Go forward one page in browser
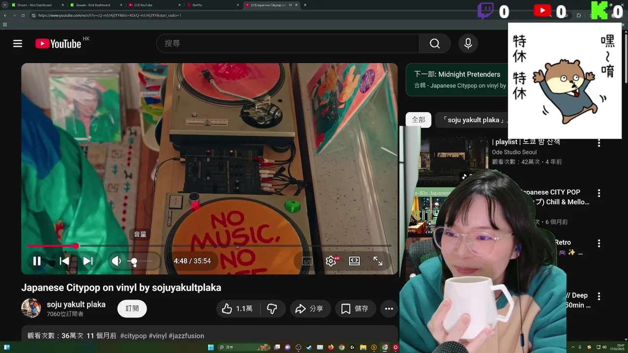Viewport: 628px width, 353px height. pos(14,15)
